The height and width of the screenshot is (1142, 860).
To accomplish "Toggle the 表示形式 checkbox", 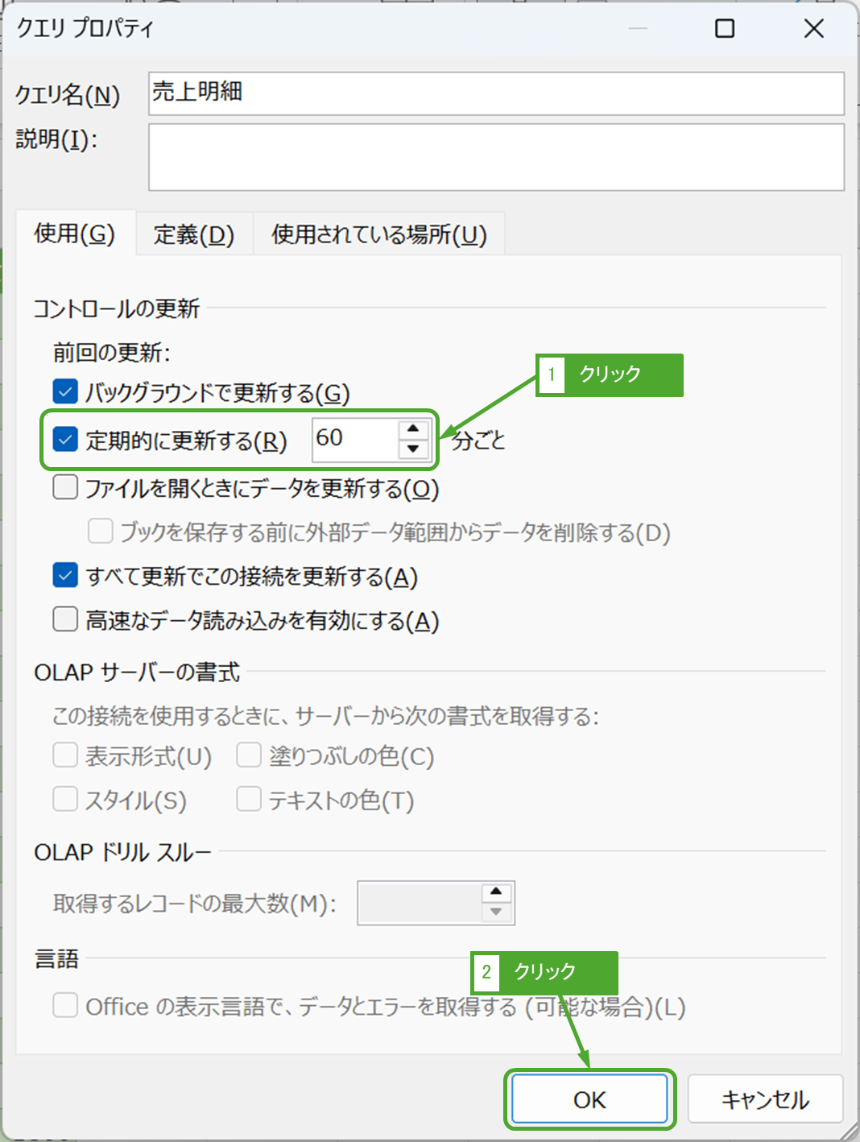I will 64,755.
